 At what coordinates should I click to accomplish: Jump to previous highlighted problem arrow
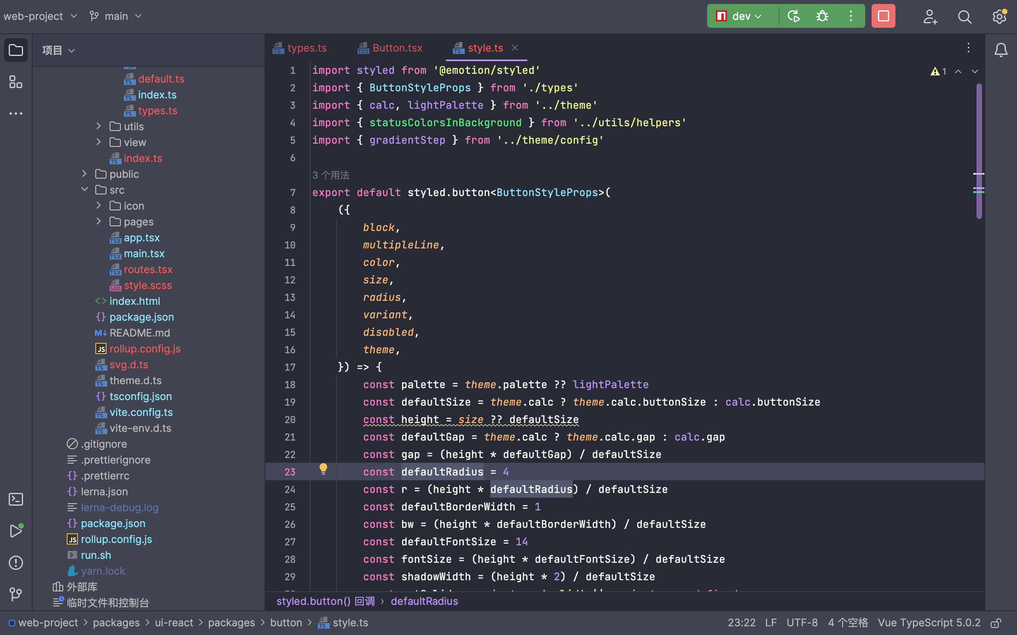pos(958,71)
